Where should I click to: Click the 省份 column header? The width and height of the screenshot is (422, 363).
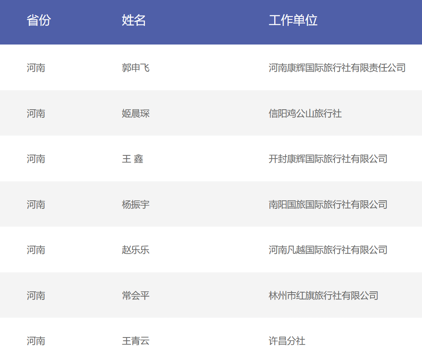click(39, 20)
